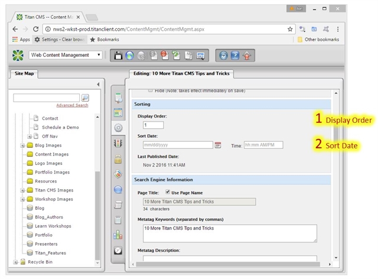378x279 pixels.
Task: Reload the page with refresh button
Action: (x=35, y=29)
